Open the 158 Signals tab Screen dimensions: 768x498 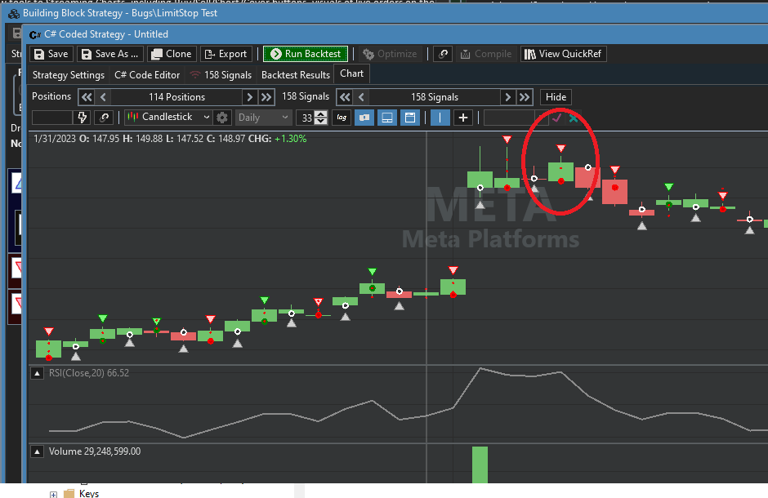[x=221, y=75]
